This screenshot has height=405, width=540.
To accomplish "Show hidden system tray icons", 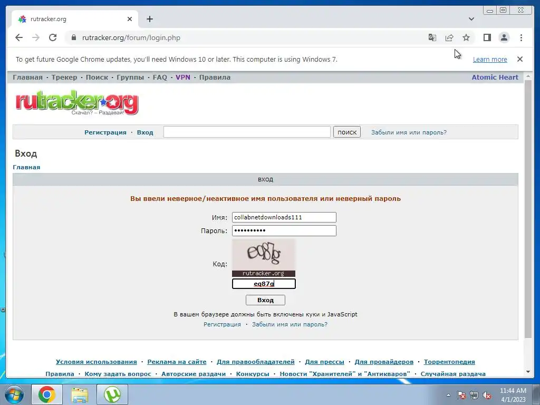I will coord(448,394).
